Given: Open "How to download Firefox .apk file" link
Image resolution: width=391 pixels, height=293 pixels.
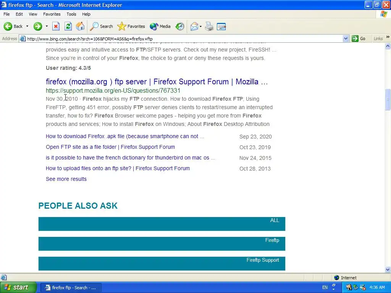Looking at the screenshot, I should coord(125,136).
